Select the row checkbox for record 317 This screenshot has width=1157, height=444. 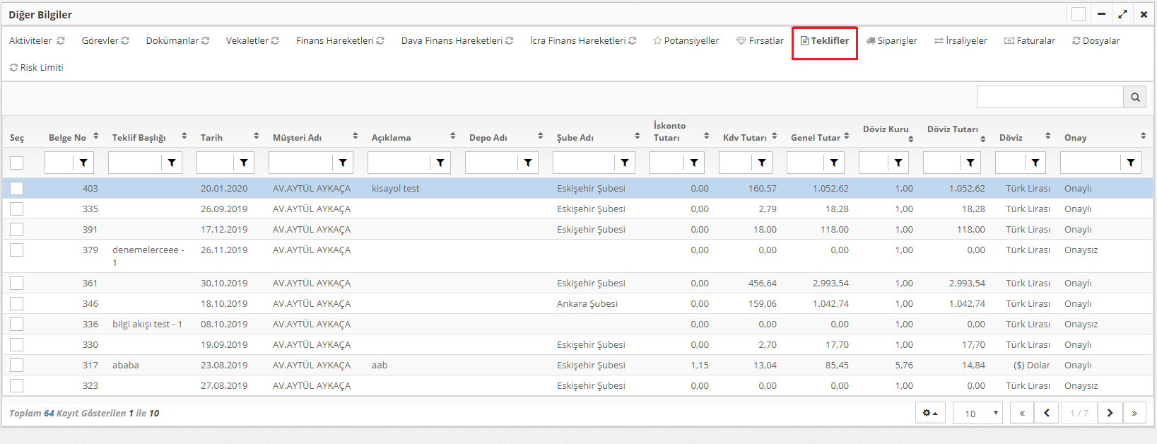click(x=17, y=366)
